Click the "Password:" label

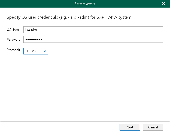coord(14,40)
